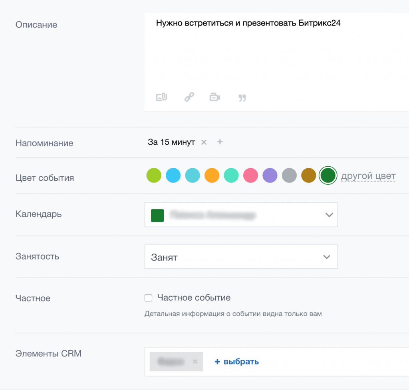
Task: Click the quote icon in description editor
Action: [242, 98]
